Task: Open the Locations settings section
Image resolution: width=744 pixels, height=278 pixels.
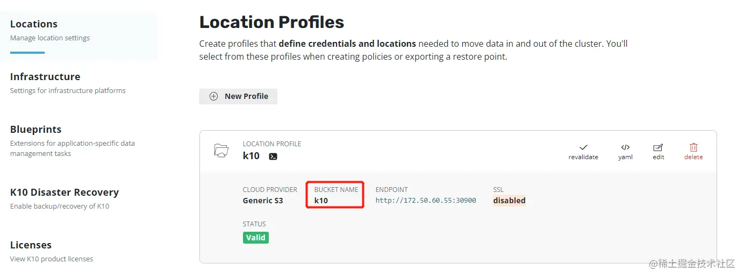Action: click(34, 24)
